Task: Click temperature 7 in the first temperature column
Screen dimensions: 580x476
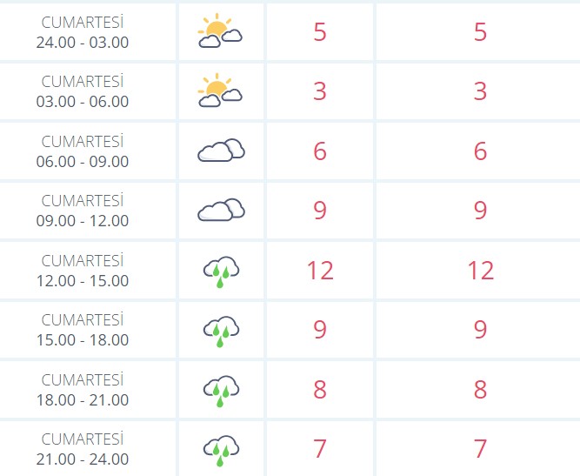Action: (320, 449)
